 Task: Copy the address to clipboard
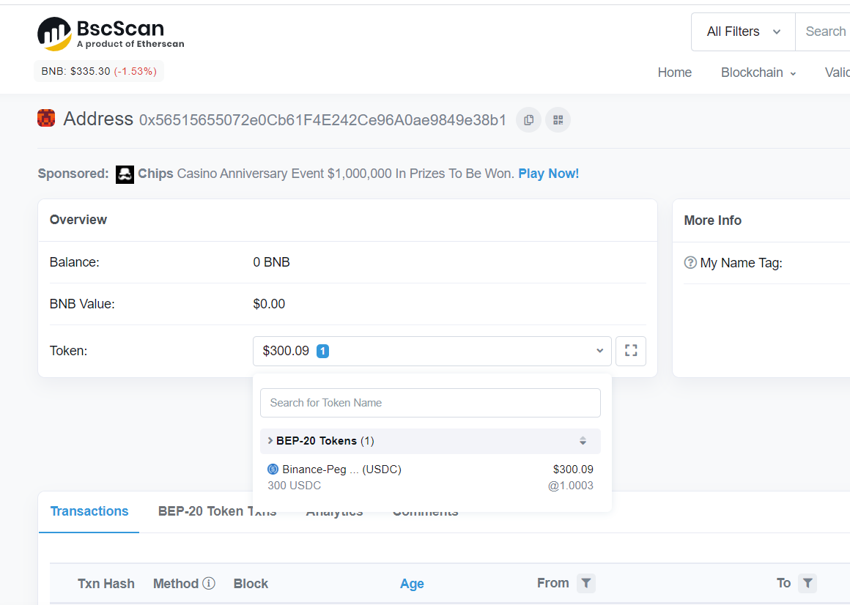pos(528,119)
